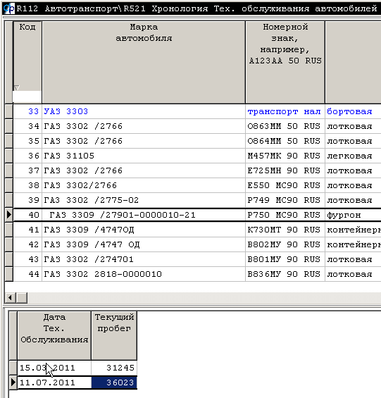381x398 pixels.
Task: Click the left scroll arrow of the horizontal scrollbar
Action: [10, 297]
